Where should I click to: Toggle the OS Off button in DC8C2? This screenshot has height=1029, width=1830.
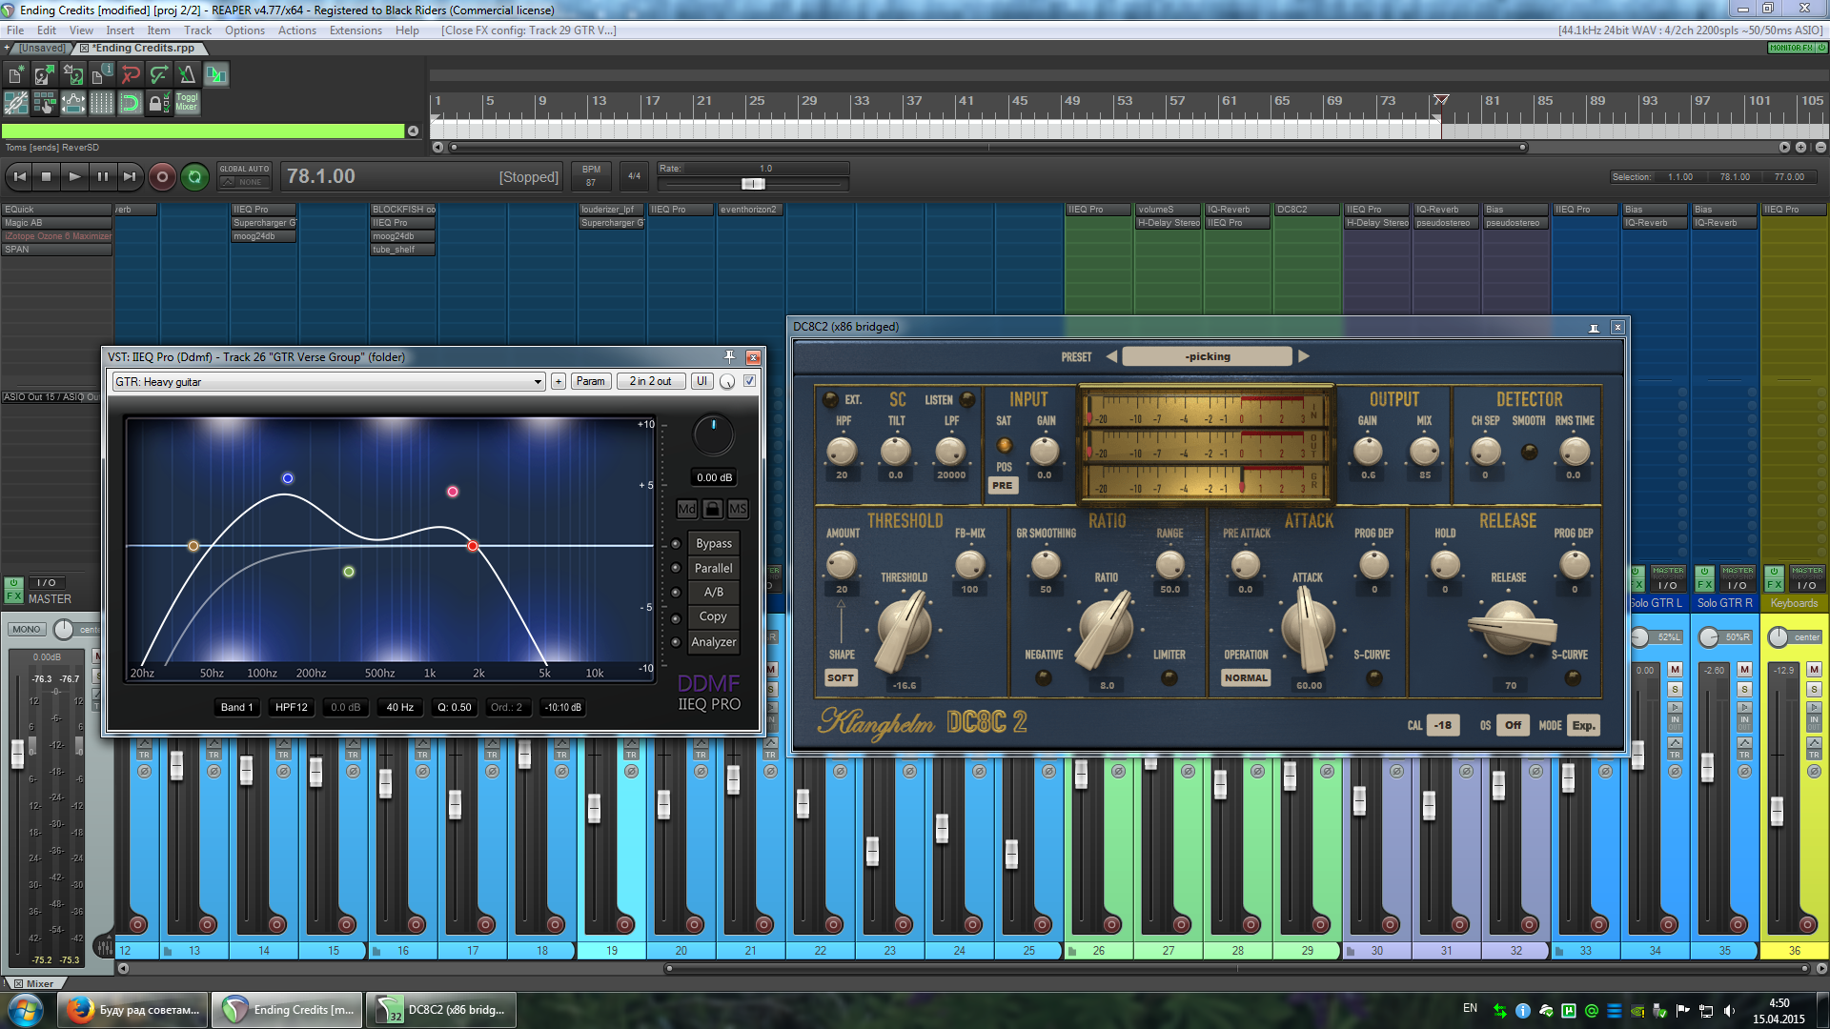click(x=1513, y=725)
